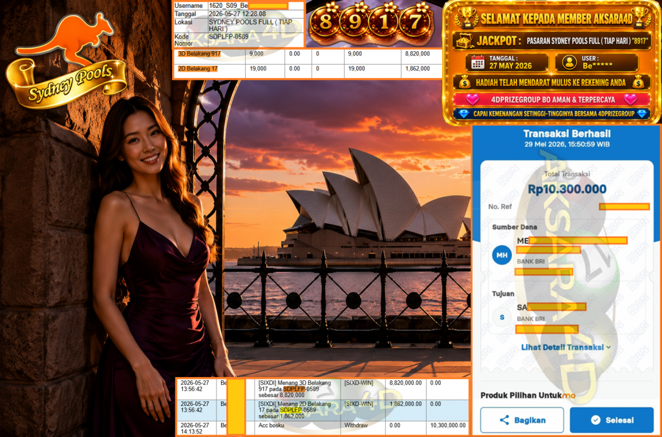This screenshot has width=662, height=437.
Task: Click the MH avatar under Sumber Dana
Action: click(x=502, y=255)
